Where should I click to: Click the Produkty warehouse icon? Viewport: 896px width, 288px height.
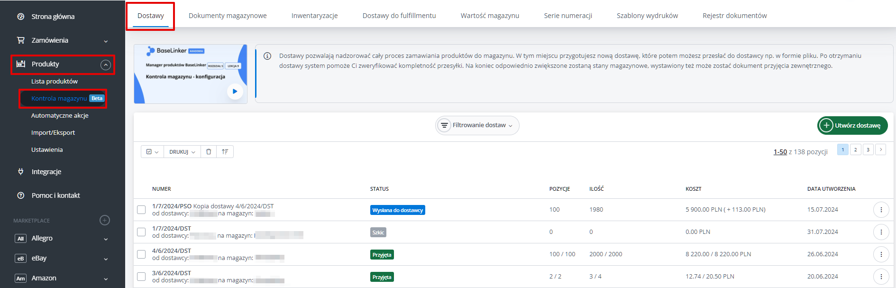(21, 64)
